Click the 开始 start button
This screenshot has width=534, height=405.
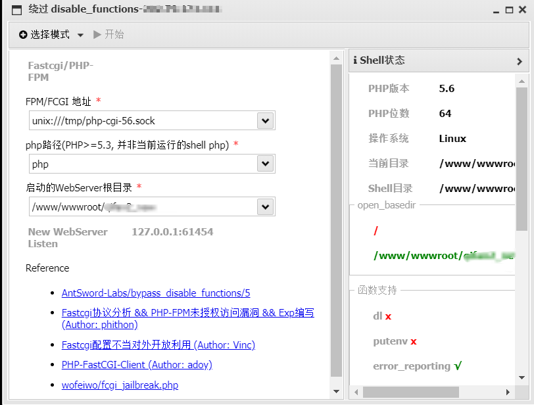click(109, 35)
